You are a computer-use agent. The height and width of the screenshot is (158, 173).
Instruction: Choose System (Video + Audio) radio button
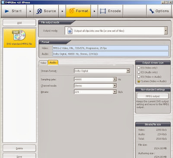[x=139, y=81]
